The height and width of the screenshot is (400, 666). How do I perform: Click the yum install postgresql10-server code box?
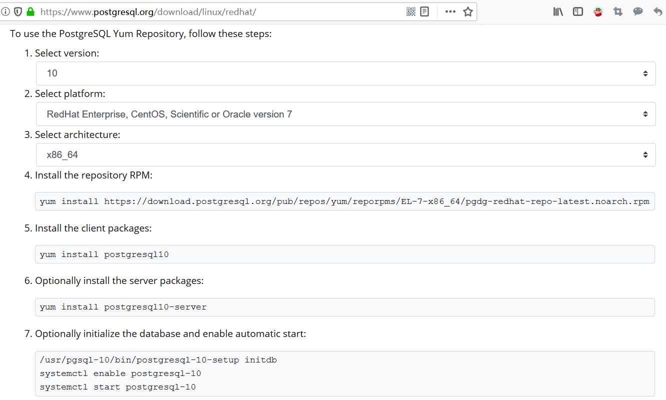[344, 307]
